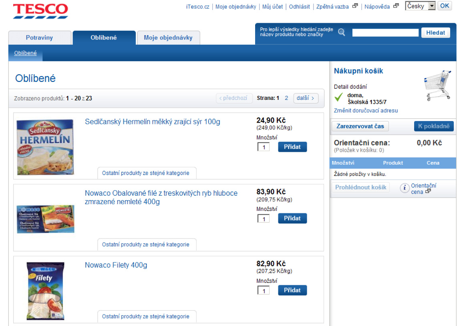
Task: Open Sedlčanský Hermelín product title
Action: pos(153,122)
